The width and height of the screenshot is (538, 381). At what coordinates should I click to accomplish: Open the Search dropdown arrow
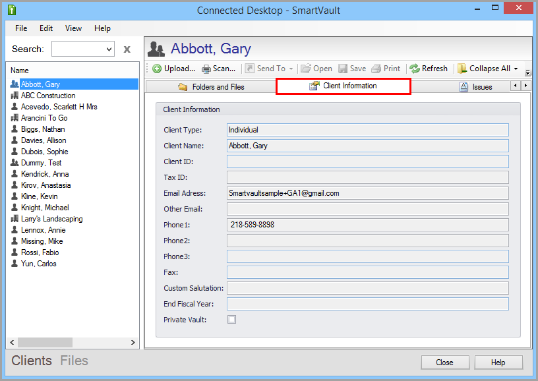pos(109,49)
